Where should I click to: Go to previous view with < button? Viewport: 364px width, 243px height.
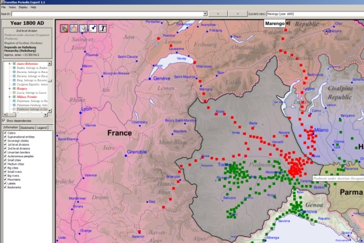(218, 14)
